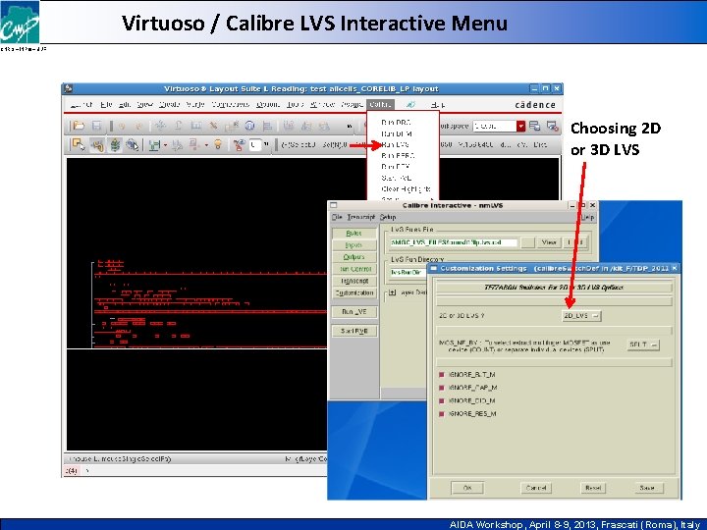Click OK in Customization Settings dialog
707x530 pixels.
click(467, 488)
